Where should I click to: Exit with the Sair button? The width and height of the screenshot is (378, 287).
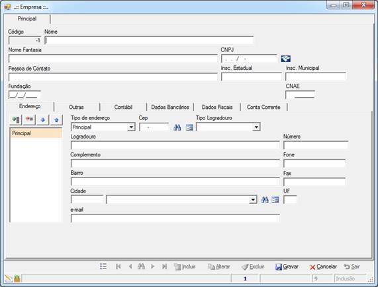tap(352, 267)
